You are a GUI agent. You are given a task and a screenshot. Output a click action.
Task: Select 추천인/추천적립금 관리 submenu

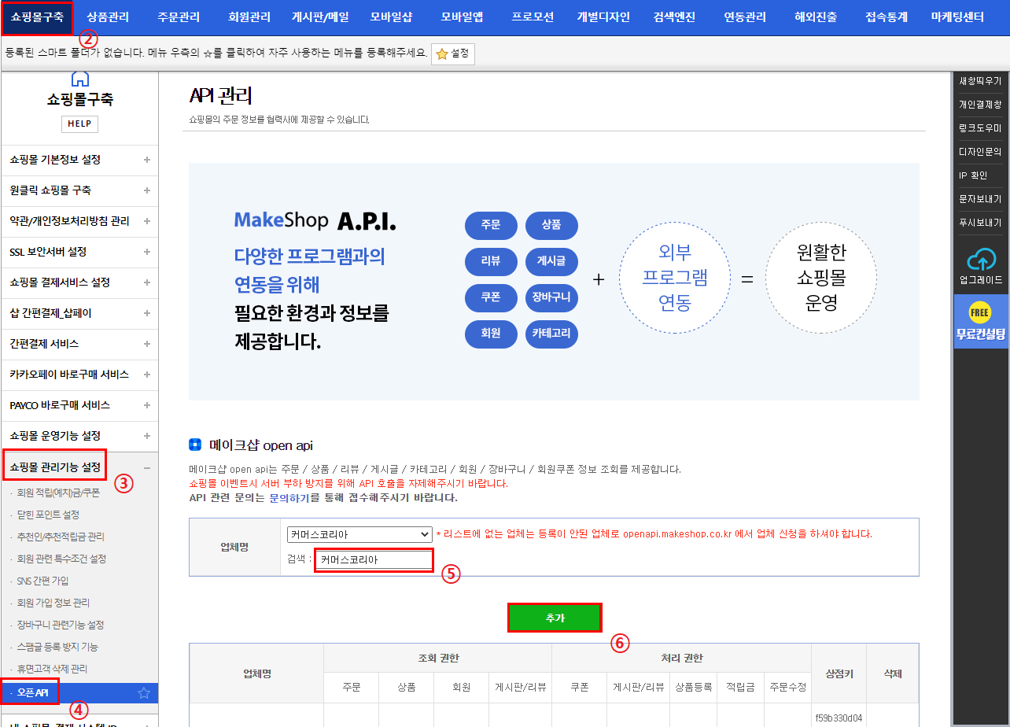pyautogui.click(x=61, y=537)
